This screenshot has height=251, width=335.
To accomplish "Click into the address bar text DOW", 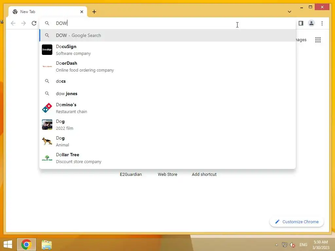I will tap(61, 23).
